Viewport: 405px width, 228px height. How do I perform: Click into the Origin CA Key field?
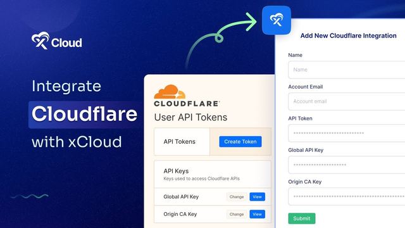(347, 196)
